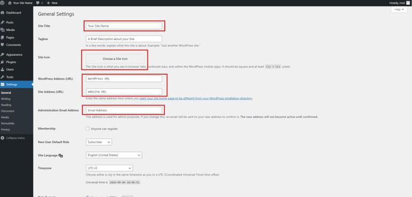Click the Appearance paintbrush icon
This screenshot has width=412, height=197.
click(x=3, y=55)
